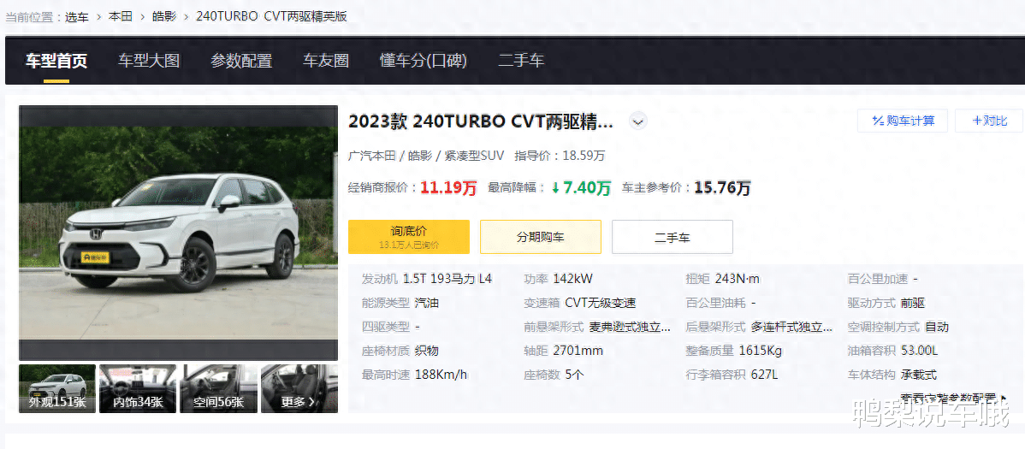
Task: Click the 分期购车 button
Action: click(541, 237)
